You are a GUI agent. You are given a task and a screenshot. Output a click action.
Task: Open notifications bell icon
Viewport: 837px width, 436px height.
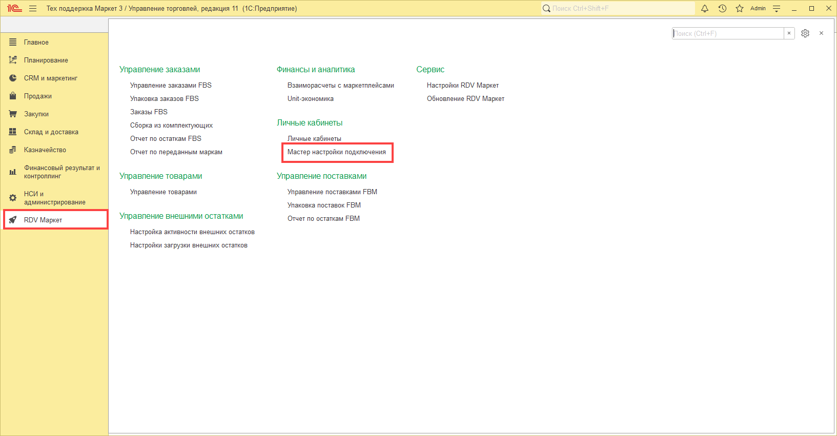[705, 8]
